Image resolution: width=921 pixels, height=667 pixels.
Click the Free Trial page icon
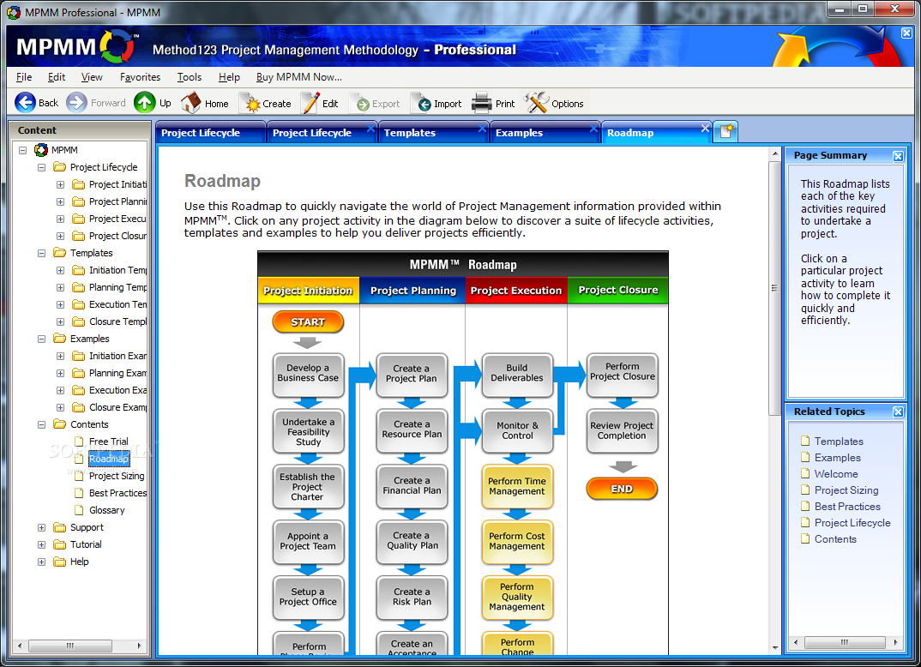click(79, 442)
